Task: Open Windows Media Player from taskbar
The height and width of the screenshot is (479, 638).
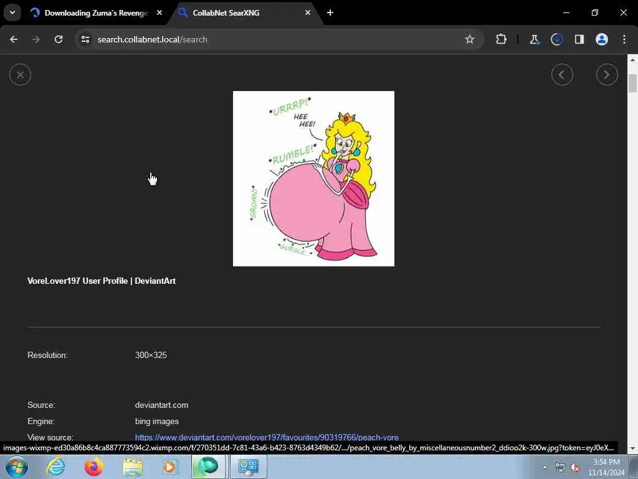Action: point(170,467)
